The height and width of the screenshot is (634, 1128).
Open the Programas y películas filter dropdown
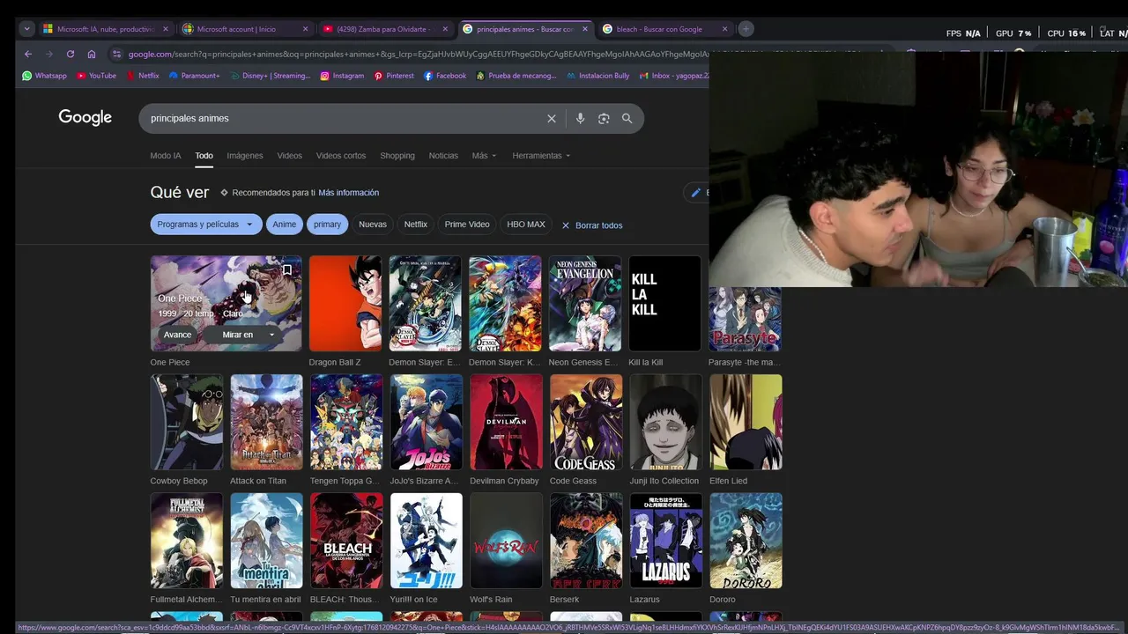[206, 225]
